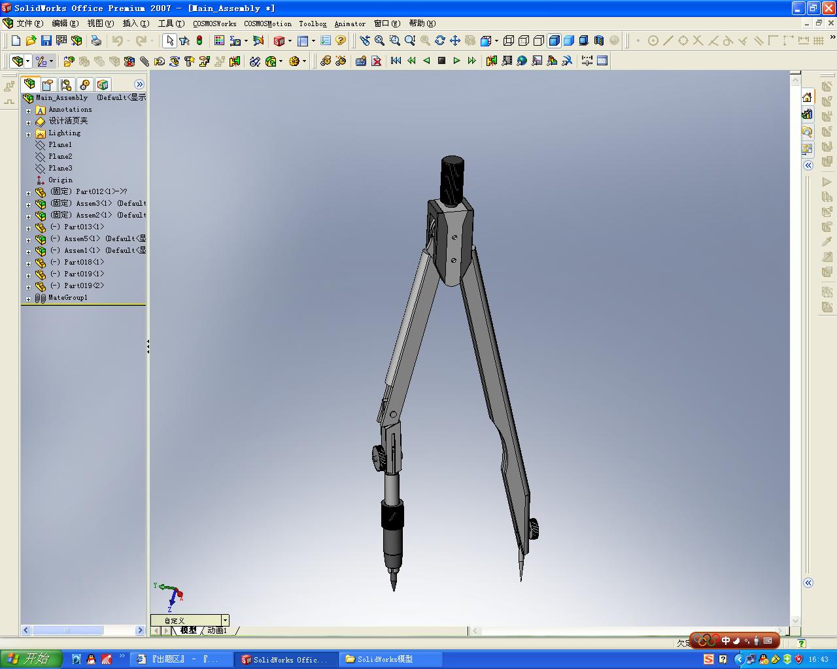Create a new document with New icon
The width and height of the screenshot is (837, 669).
(x=16, y=41)
